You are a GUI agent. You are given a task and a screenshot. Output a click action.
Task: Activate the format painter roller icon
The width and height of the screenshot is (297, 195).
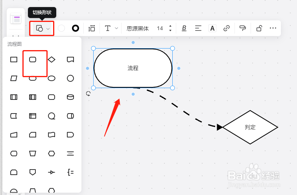click(x=243, y=29)
